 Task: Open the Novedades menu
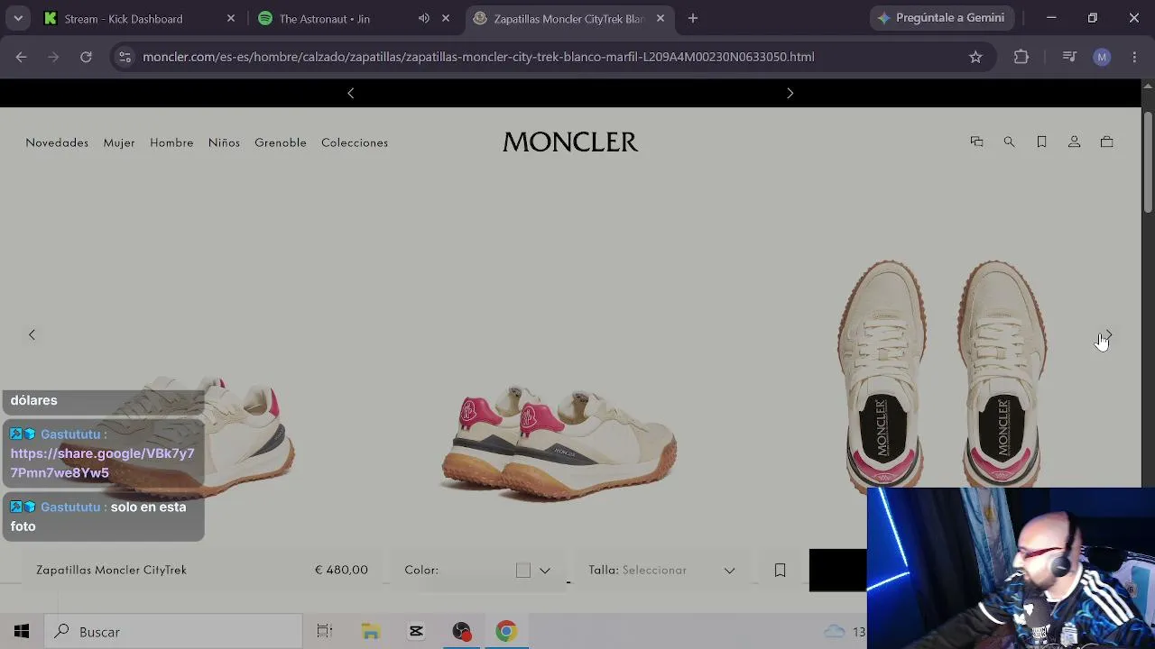[x=57, y=142]
